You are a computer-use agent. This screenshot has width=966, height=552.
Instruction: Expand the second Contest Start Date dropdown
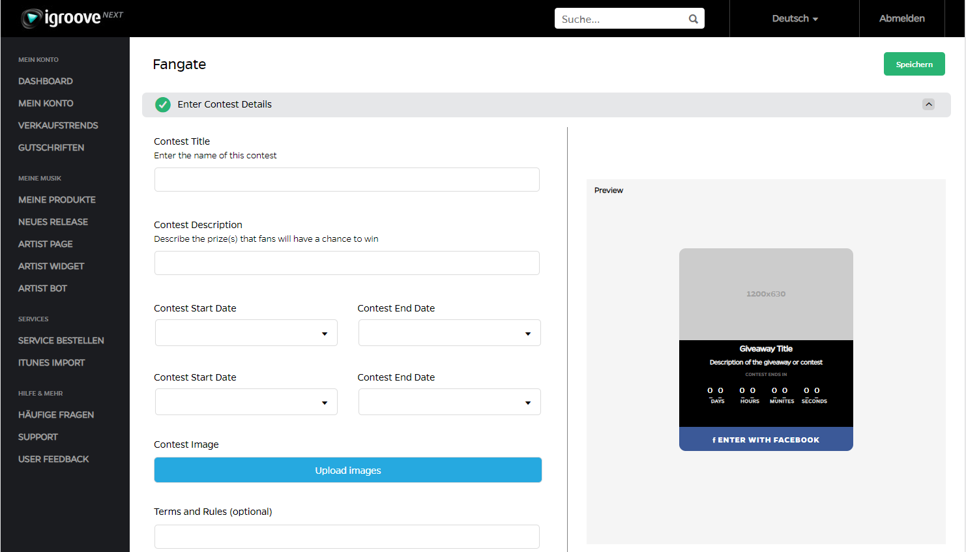tap(246, 402)
